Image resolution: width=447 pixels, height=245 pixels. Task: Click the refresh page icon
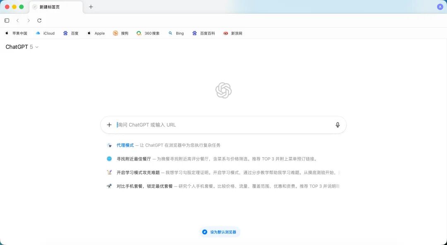click(39, 20)
